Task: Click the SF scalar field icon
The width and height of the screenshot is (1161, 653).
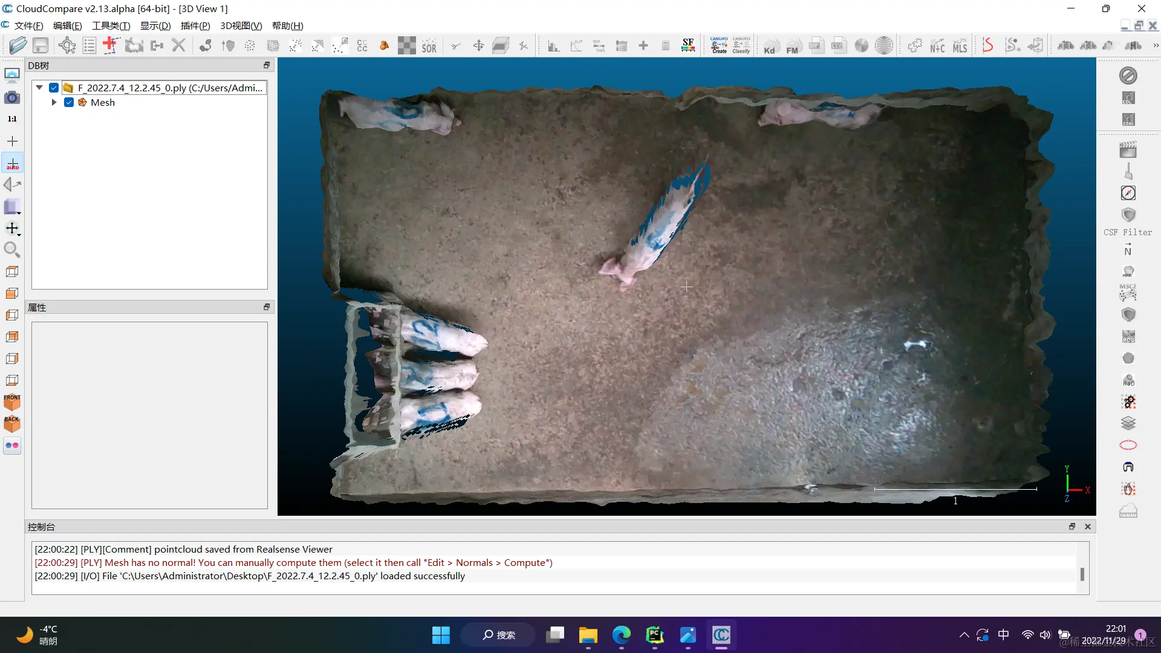Action: point(688,45)
